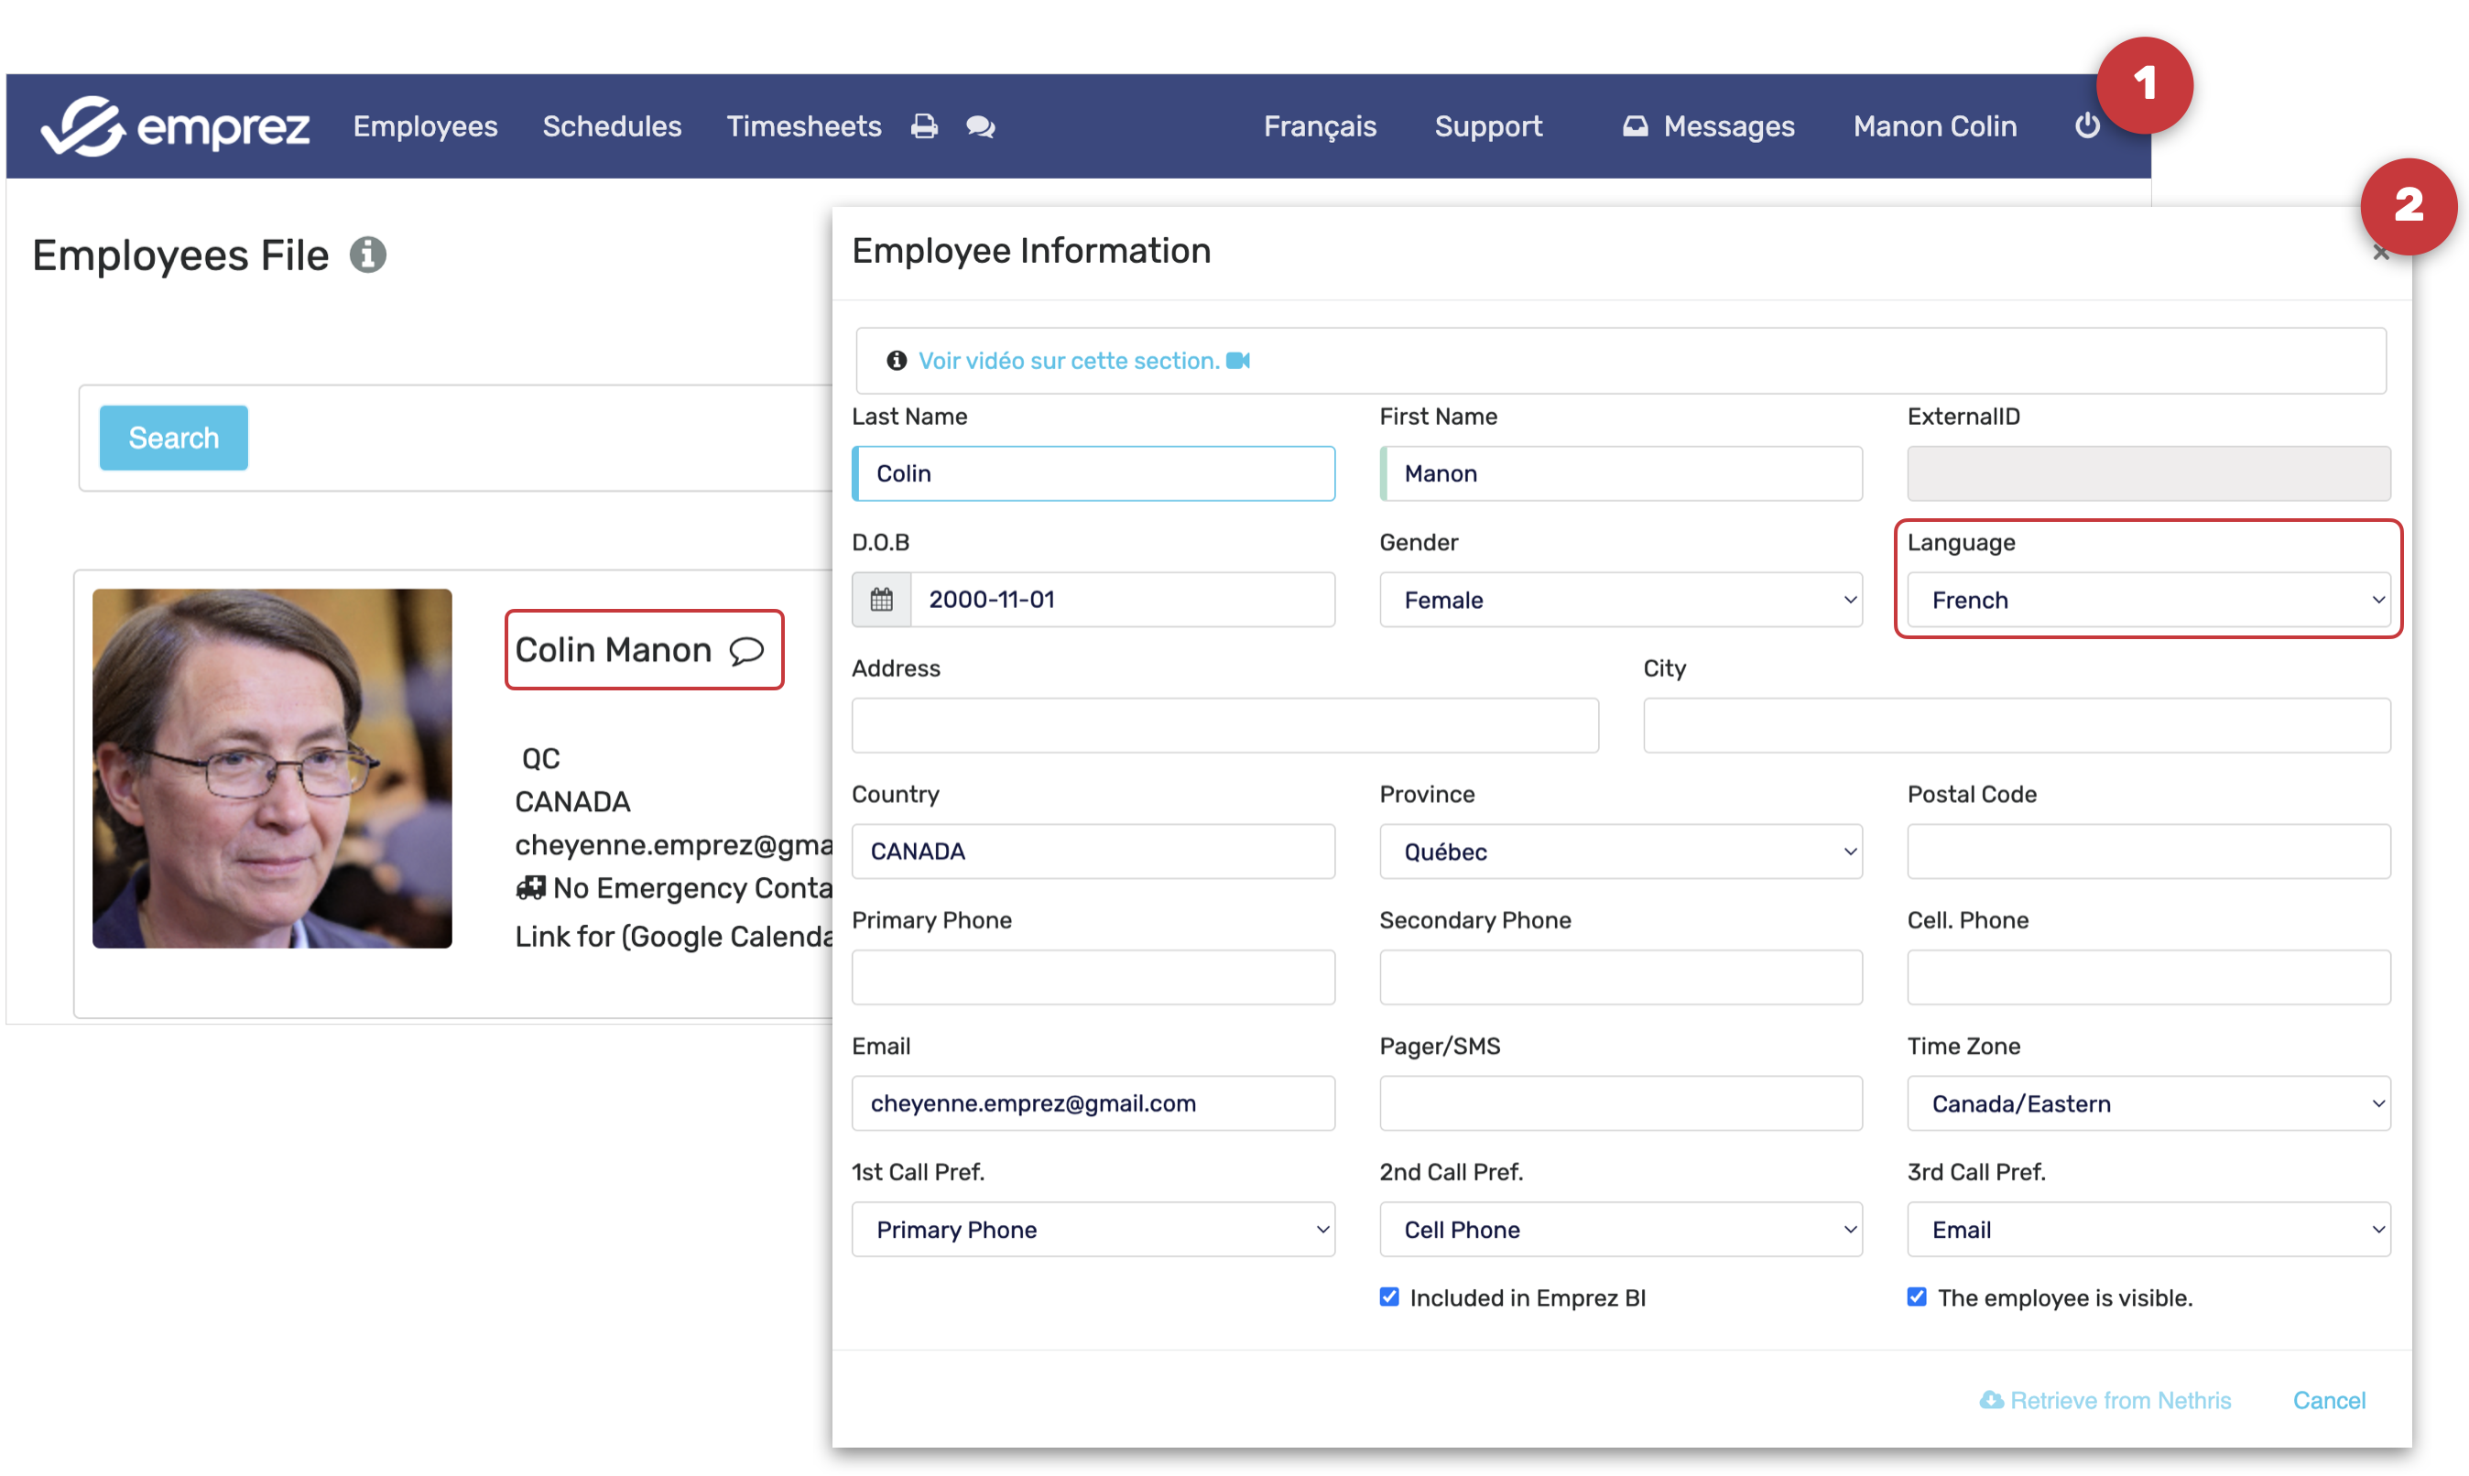
Task: Expand the Gender dropdown
Action: pos(1620,600)
